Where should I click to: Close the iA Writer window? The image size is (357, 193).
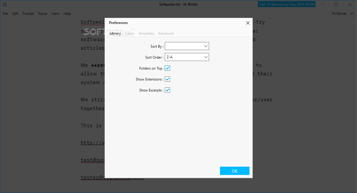click(x=350, y=4)
